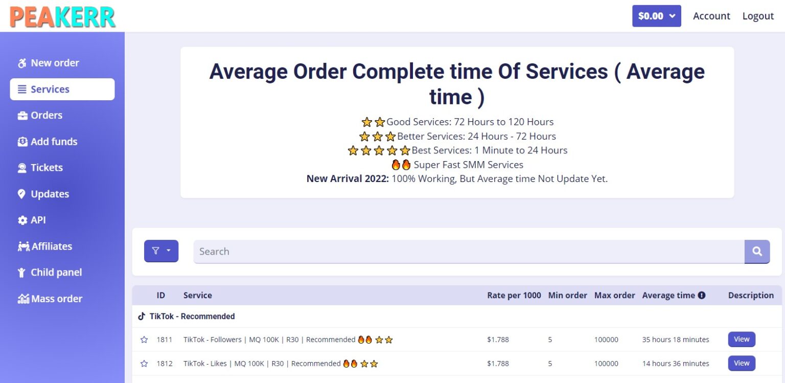The image size is (785, 383).
Task: Click the PEAKERR logo
Action: [62, 16]
